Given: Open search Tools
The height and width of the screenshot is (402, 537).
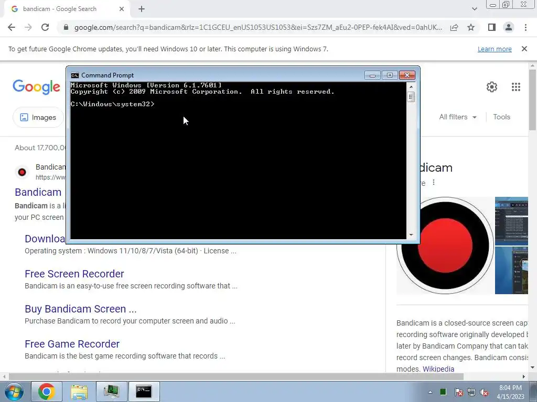Looking at the screenshot, I should tap(501, 117).
